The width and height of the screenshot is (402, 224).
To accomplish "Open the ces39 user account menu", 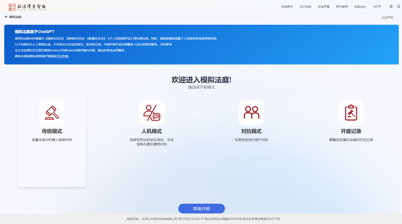I will click(x=377, y=6).
